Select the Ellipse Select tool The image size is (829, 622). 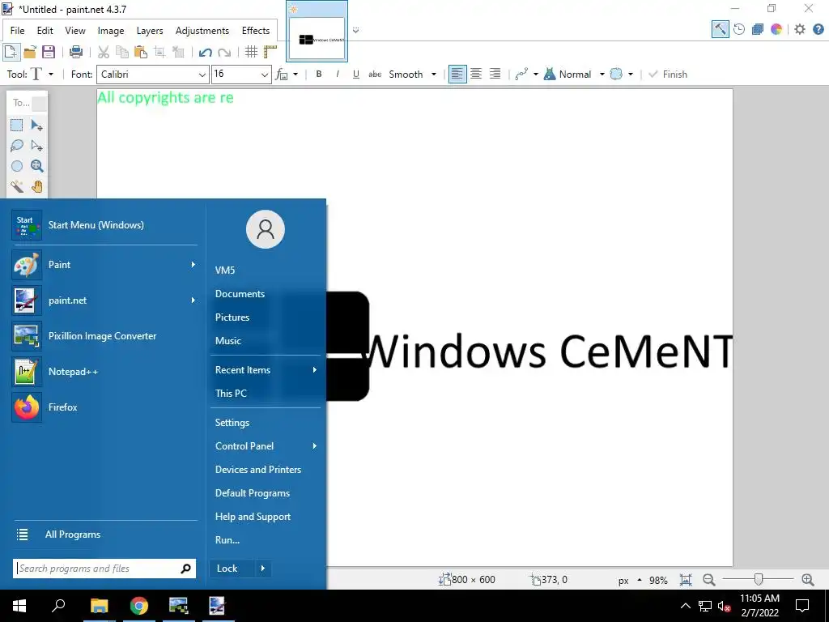click(x=17, y=166)
